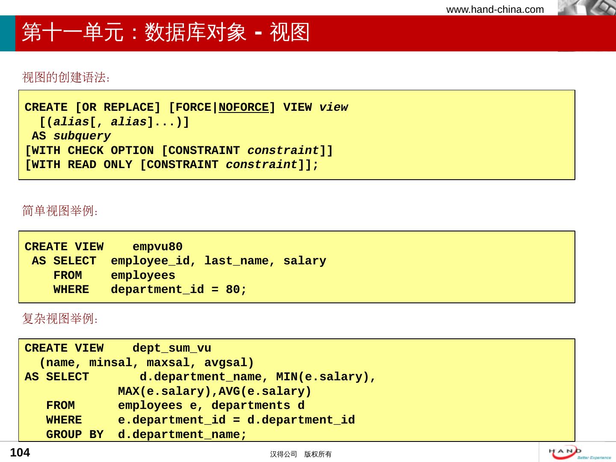616x462 pixels.
Task: Open the www.hand-china.com link
Action: (x=495, y=9)
